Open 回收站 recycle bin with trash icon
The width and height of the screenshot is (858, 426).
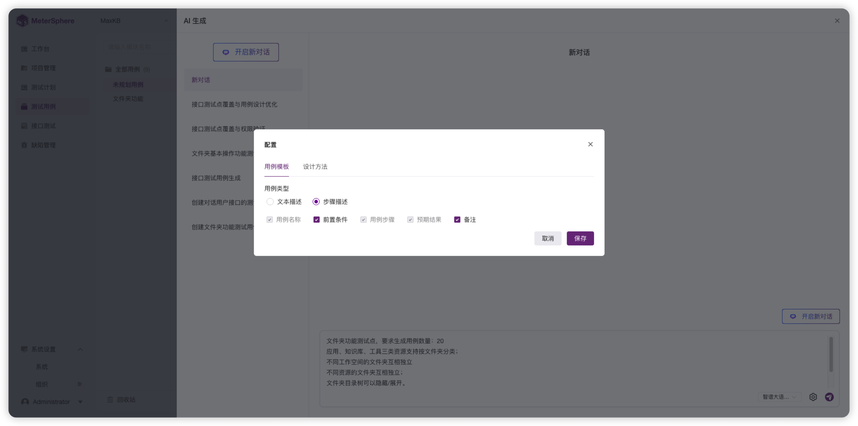click(110, 399)
